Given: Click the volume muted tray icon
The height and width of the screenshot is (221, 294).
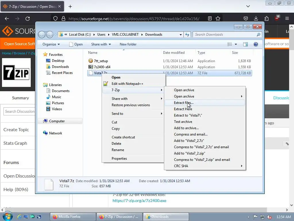Looking at the screenshot, I should [x=269, y=217].
